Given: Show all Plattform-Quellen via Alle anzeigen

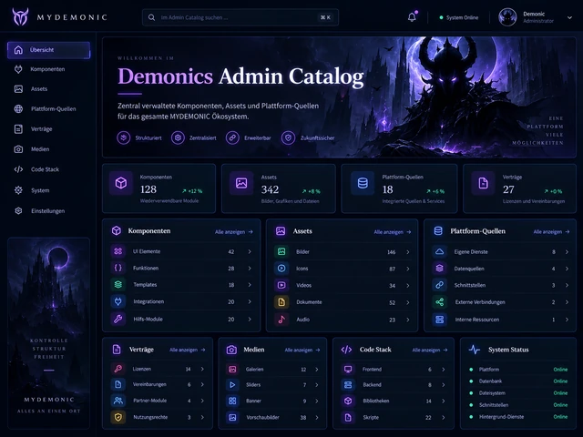Looking at the screenshot, I should pyautogui.click(x=551, y=232).
